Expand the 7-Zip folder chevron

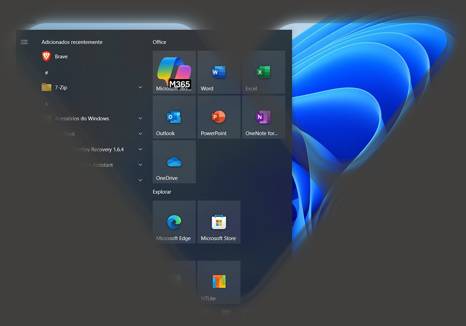click(140, 87)
